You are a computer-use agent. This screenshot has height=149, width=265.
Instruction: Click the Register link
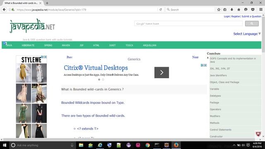coord(236,17)
